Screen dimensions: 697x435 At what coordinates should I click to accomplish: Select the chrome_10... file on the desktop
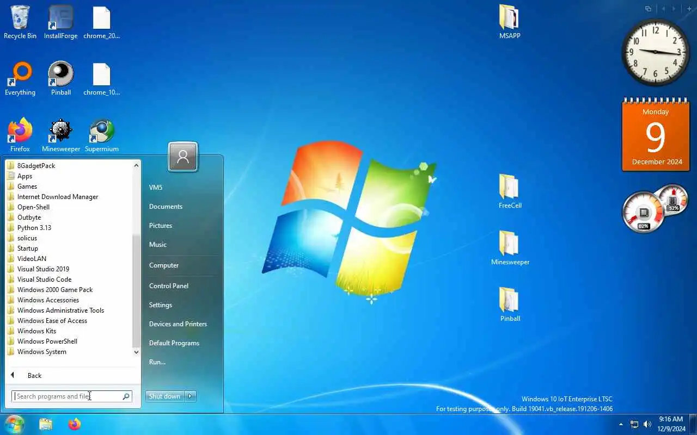click(102, 78)
